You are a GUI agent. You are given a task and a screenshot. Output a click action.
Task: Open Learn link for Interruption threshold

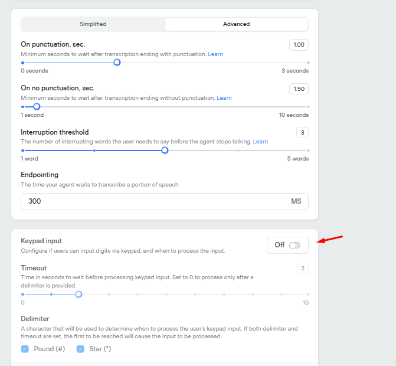260,142
